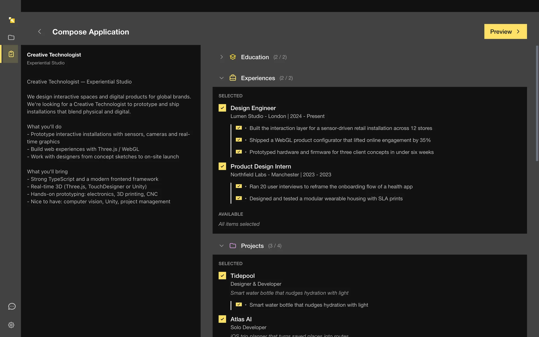The width and height of the screenshot is (539, 337).
Task: Uncheck the 20 user interviews bullet
Action: 239,186
